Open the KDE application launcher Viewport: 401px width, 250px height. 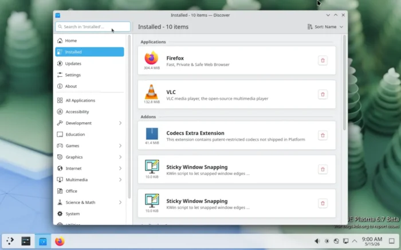(x=10, y=241)
